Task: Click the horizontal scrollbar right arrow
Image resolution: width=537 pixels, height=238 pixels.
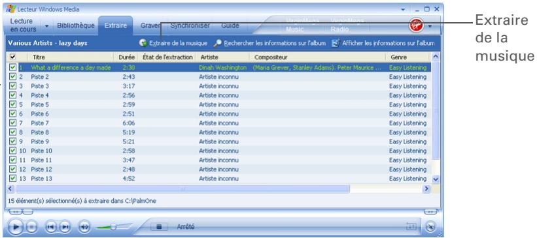Action: click(x=426, y=188)
